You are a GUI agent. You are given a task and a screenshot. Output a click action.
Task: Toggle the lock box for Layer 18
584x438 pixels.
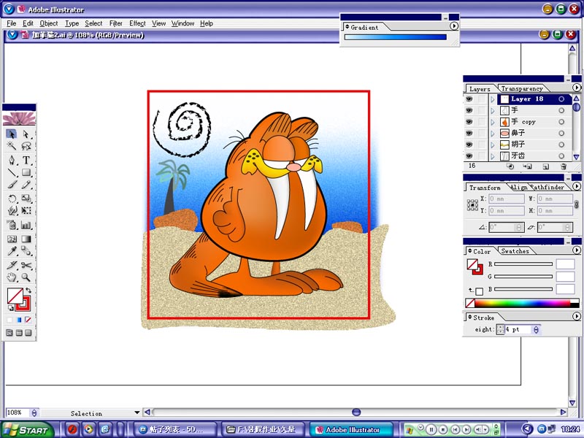[483, 99]
